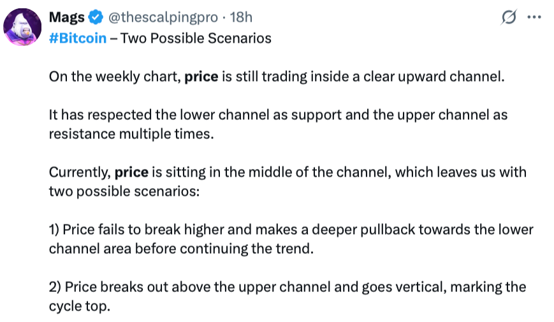
Task: Click the "channel area before continuing the trend." line
Action: 182,247
